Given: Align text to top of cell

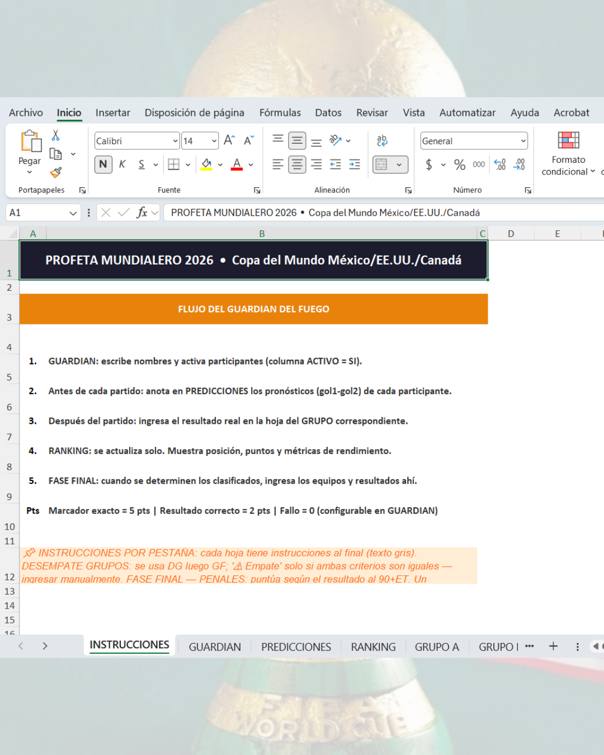Looking at the screenshot, I should 278,140.
